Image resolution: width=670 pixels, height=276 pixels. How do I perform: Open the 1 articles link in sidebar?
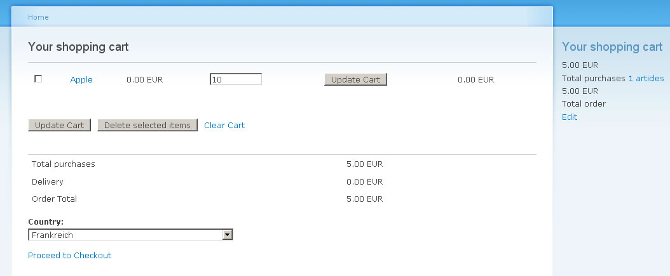[x=646, y=79]
